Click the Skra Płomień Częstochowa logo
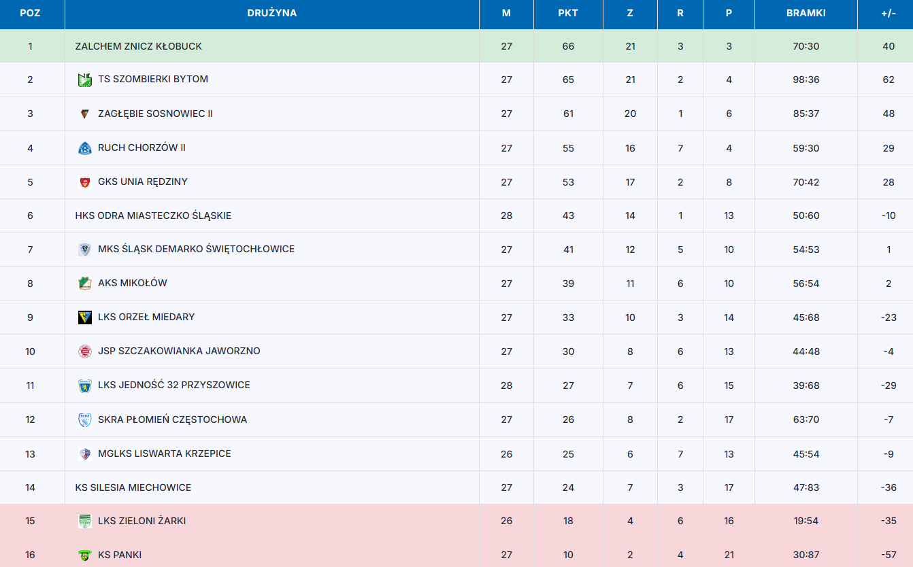 [84, 419]
